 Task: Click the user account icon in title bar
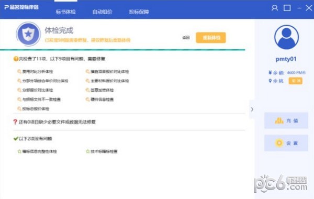point(275,8)
